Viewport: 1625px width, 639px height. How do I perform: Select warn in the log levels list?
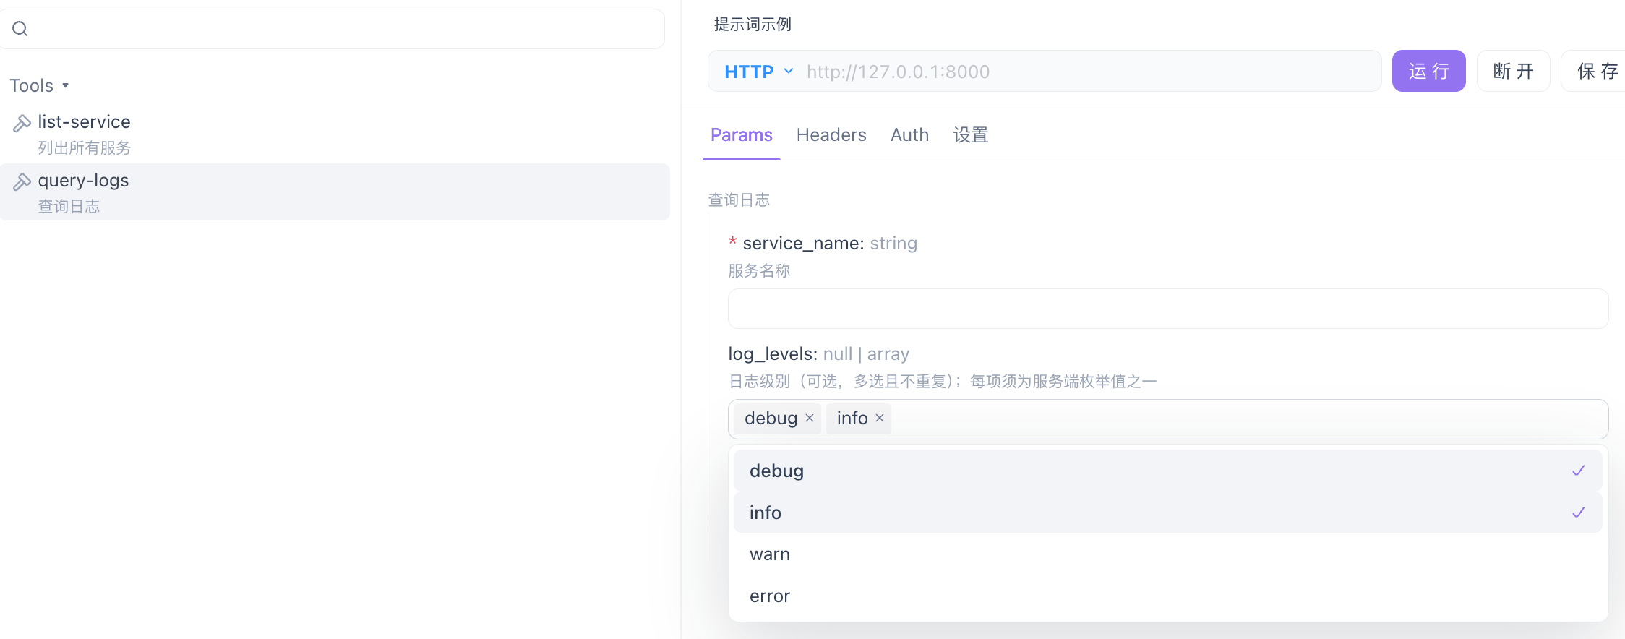click(1167, 554)
